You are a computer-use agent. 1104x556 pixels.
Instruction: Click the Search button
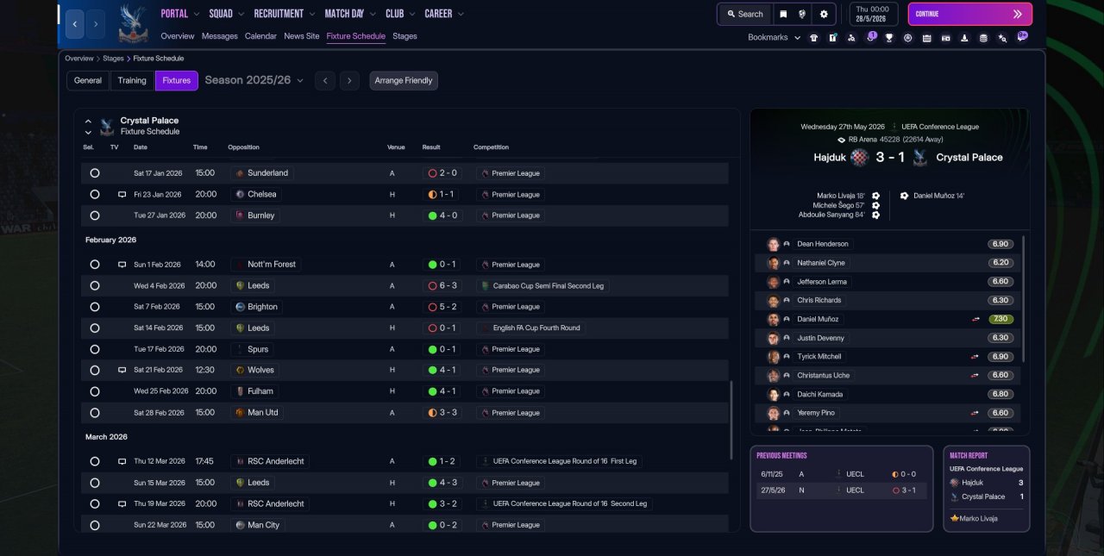coord(744,14)
